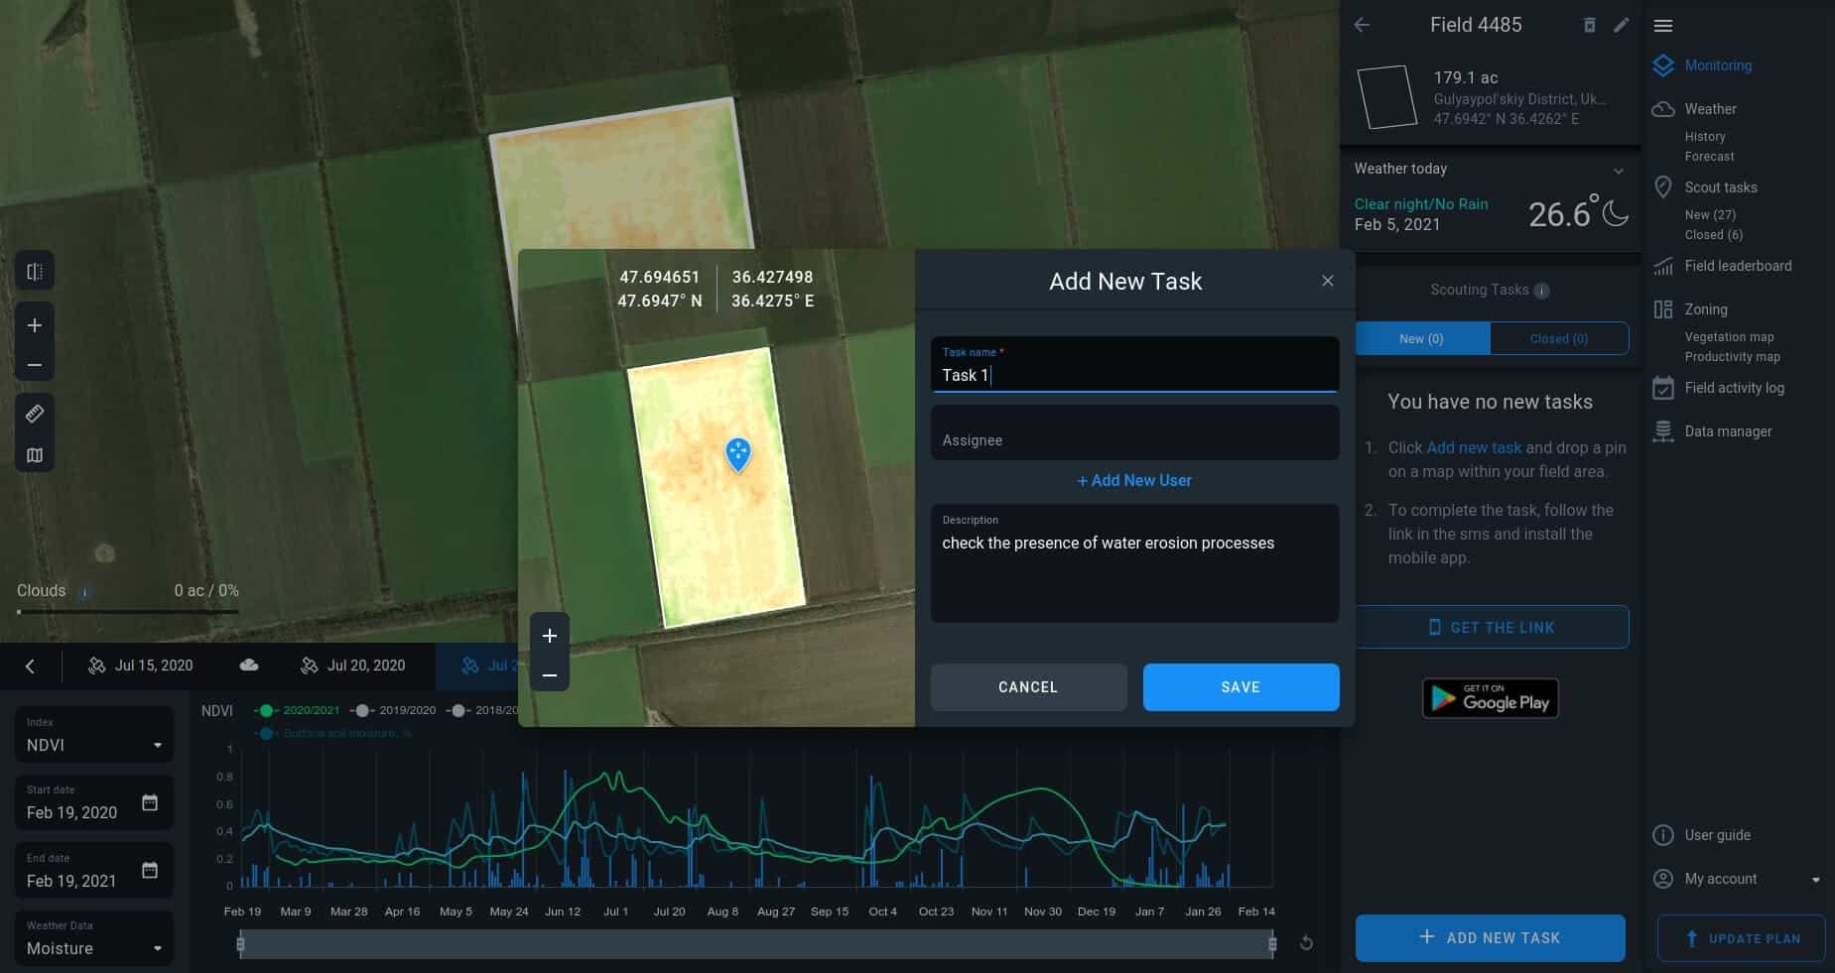Open the hamburger menu icon
This screenshot has width=1835, height=973.
[x=1663, y=26]
